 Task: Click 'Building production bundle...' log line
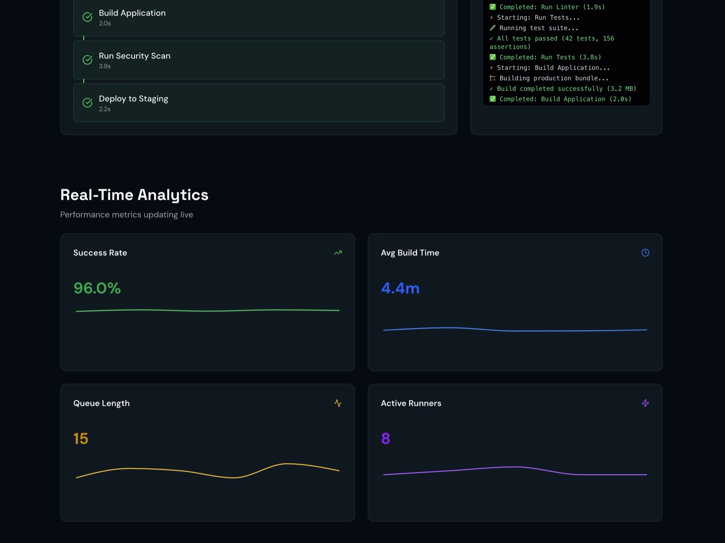(549, 78)
